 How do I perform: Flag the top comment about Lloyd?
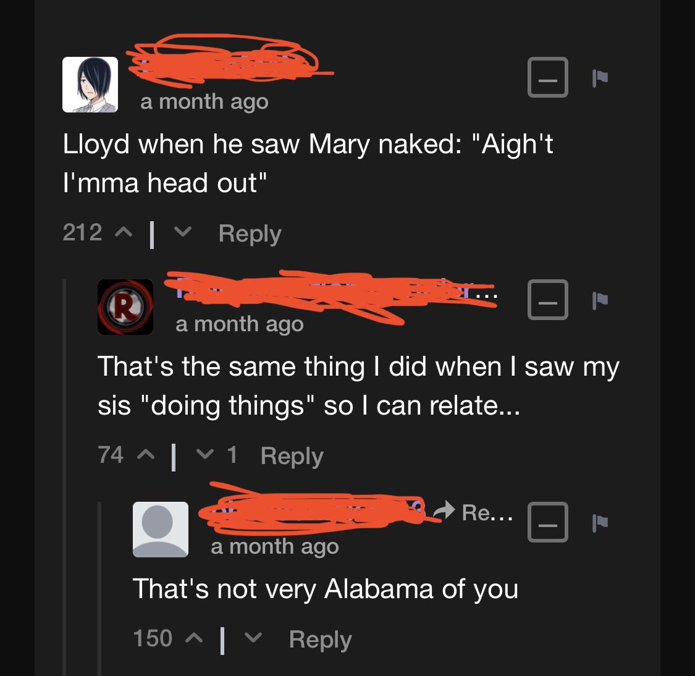[x=599, y=77]
